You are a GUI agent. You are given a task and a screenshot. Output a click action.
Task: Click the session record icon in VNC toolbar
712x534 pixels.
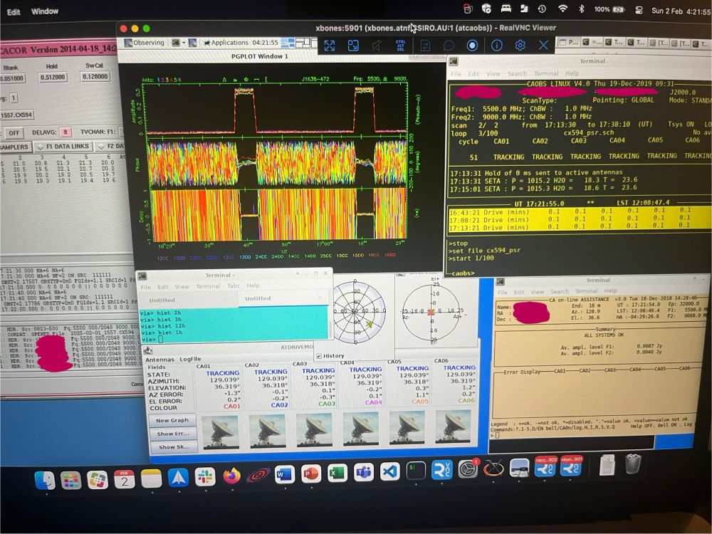point(472,46)
